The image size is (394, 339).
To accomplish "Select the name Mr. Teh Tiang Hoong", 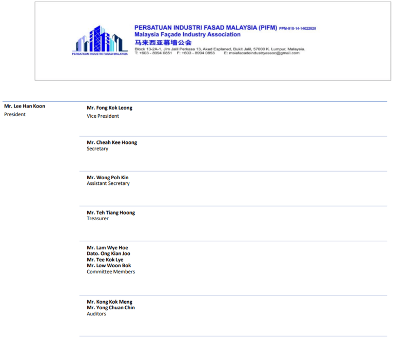I will [x=111, y=213].
